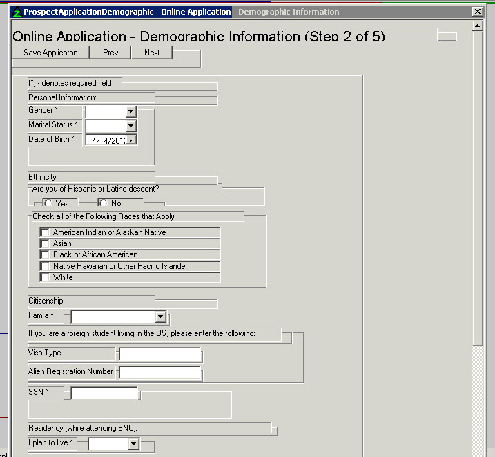Open the Gender dropdown

click(x=130, y=111)
